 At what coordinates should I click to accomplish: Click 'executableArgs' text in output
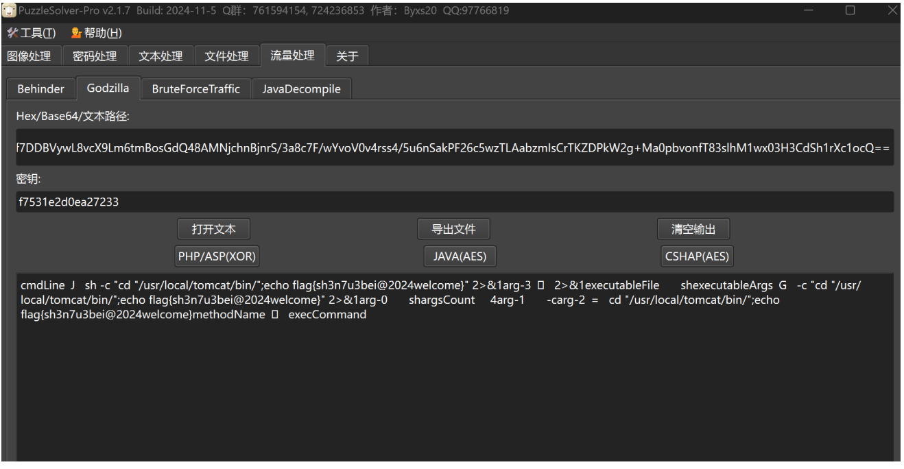point(730,285)
